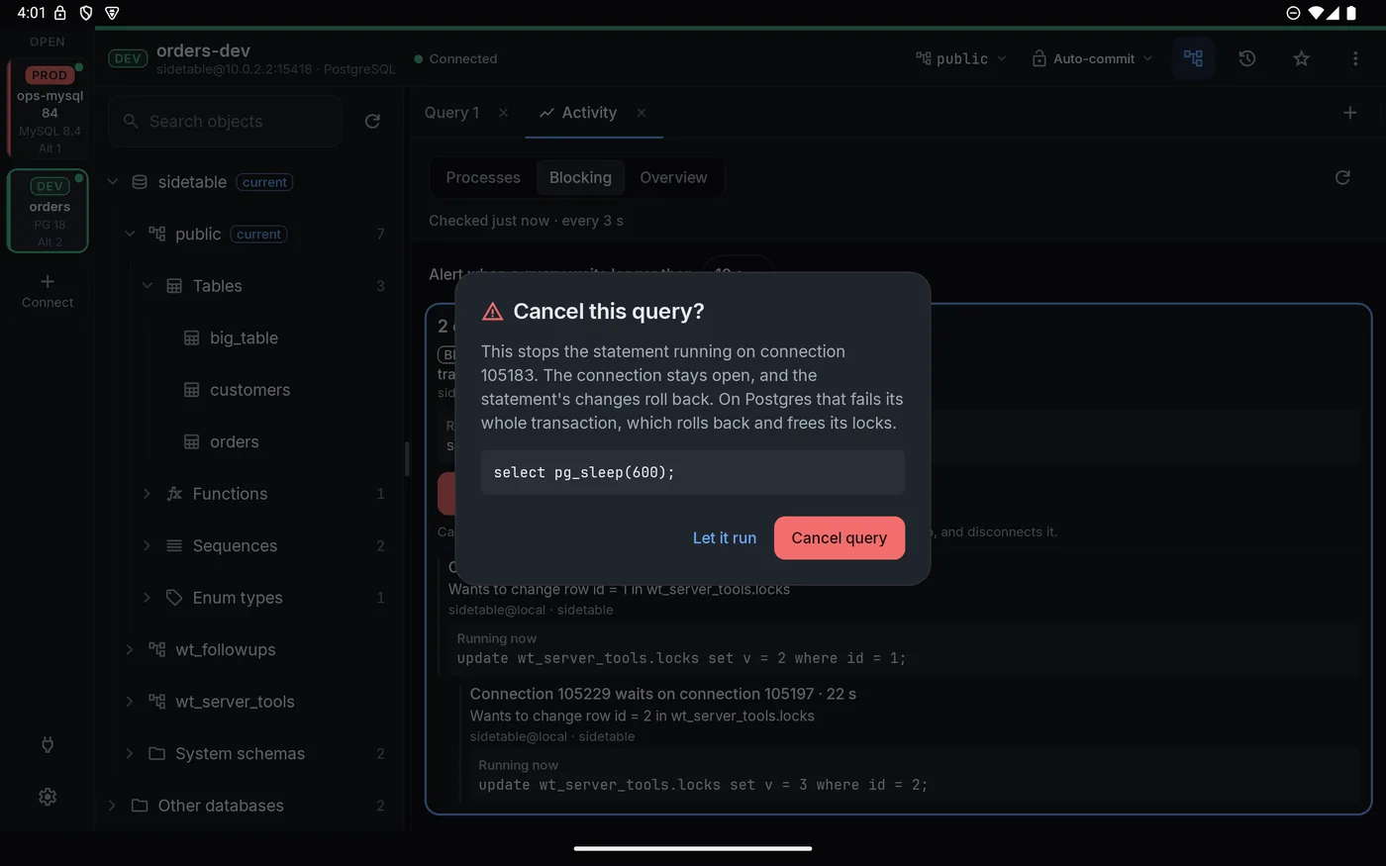Click the sidetable database icon
1386x866 pixels.
(140, 182)
